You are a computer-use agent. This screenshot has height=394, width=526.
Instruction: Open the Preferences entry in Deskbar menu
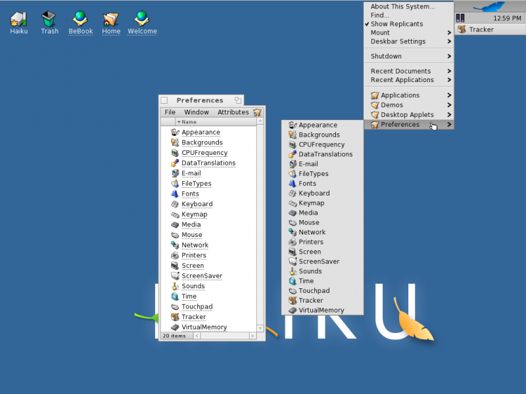[408, 124]
